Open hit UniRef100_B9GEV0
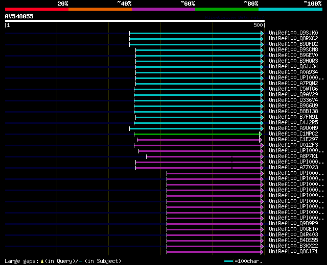 [x=293, y=56]
